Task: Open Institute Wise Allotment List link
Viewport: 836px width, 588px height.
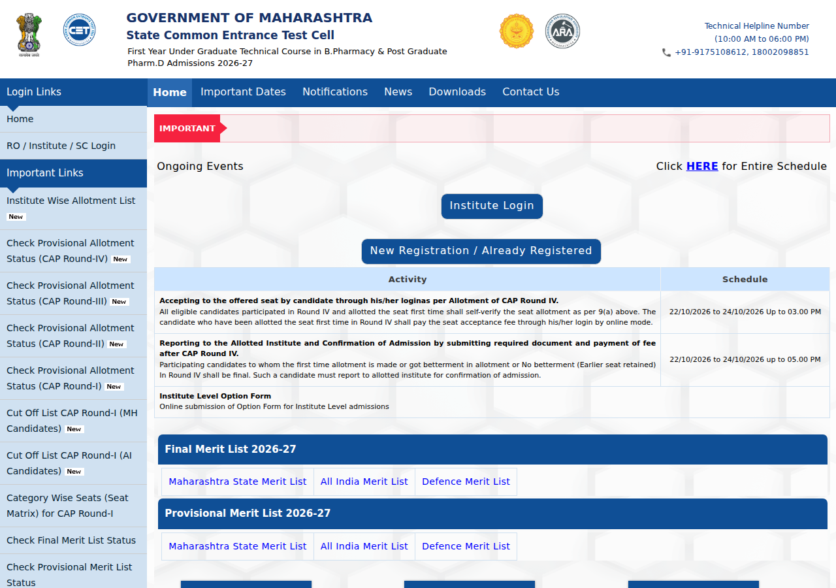Action: point(73,208)
